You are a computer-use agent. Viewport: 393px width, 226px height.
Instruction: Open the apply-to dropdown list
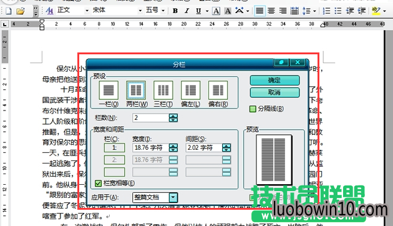coord(173,197)
